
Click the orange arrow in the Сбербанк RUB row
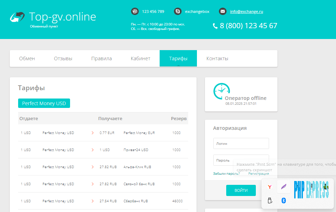click(x=93, y=201)
